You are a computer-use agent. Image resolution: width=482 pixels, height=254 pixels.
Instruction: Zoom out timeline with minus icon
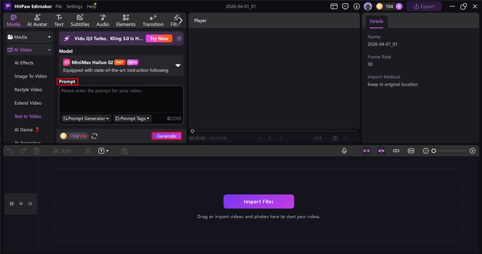coord(426,151)
